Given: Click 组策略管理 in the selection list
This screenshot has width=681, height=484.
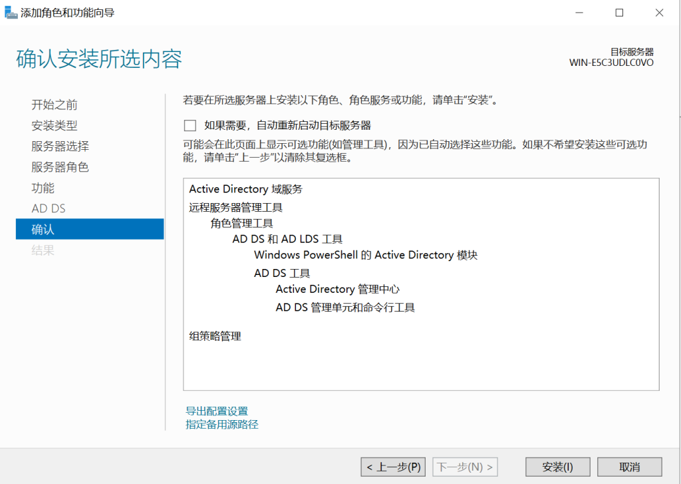Looking at the screenshot, I should (215, 336).
